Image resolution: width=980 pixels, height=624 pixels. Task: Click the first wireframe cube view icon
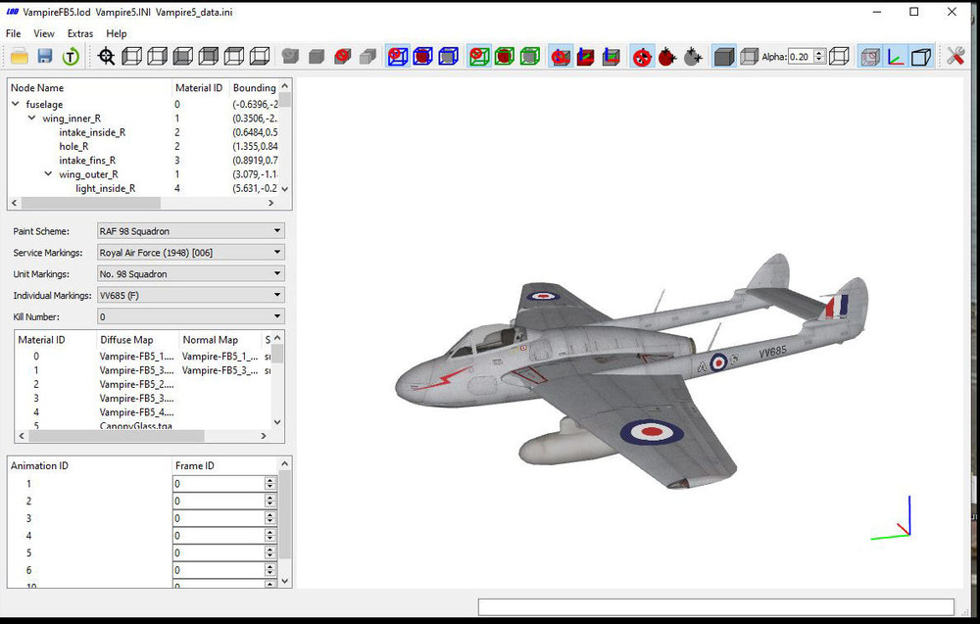coord(132,57)
